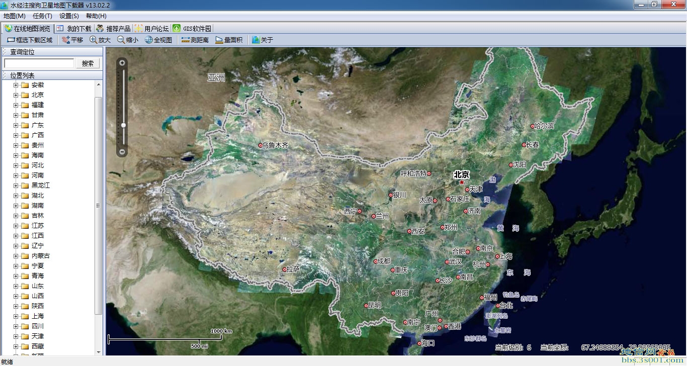The width and height of the screenshot is (687, 366).
Task: Open the 任务(T) menu
Action: (x=42, y=16)
